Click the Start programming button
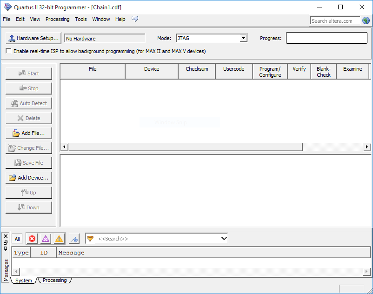 point(28,73)
